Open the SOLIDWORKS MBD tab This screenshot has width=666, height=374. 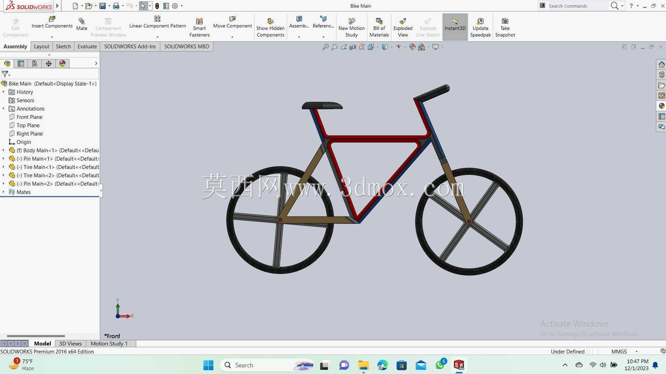pyautogui.click(x=187, y=46)
